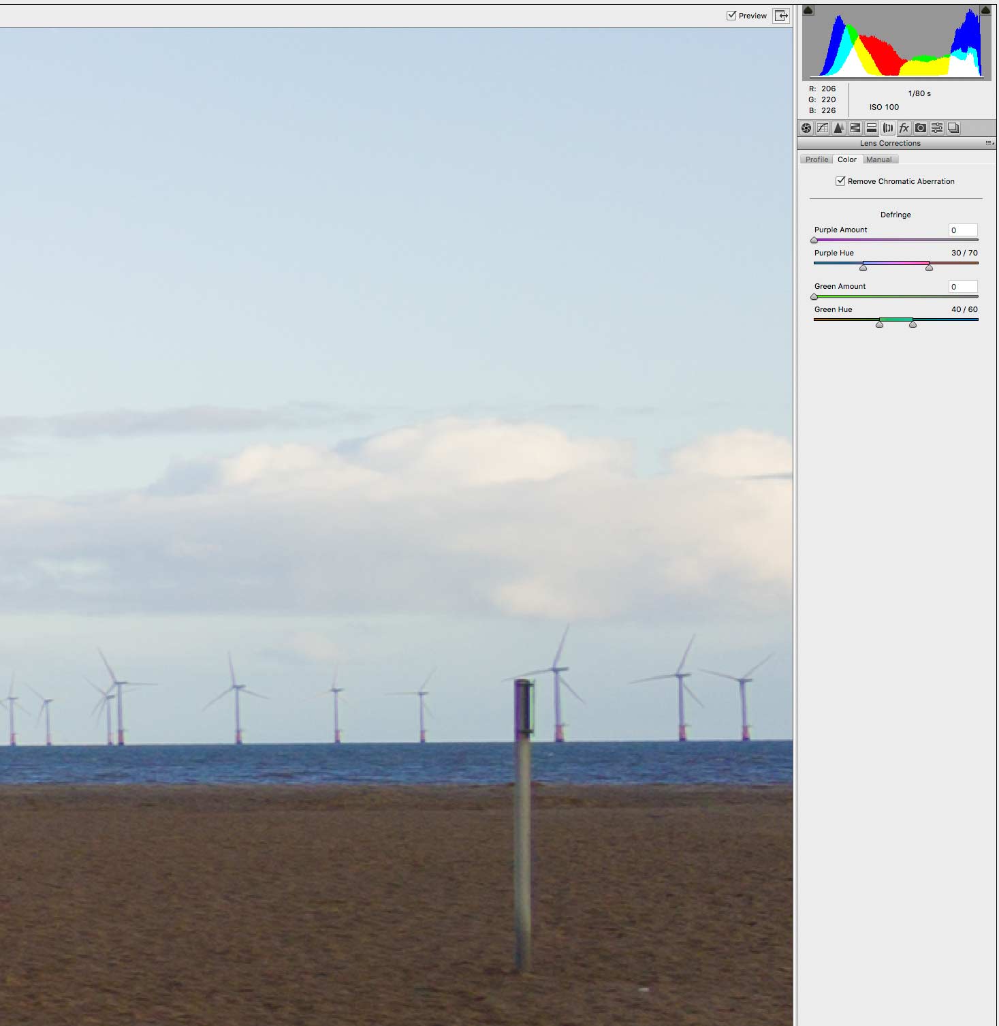Switch to the Manual tab
Image resolution: width=999 pixels, height=1026 pixels.
click(879, 159)
